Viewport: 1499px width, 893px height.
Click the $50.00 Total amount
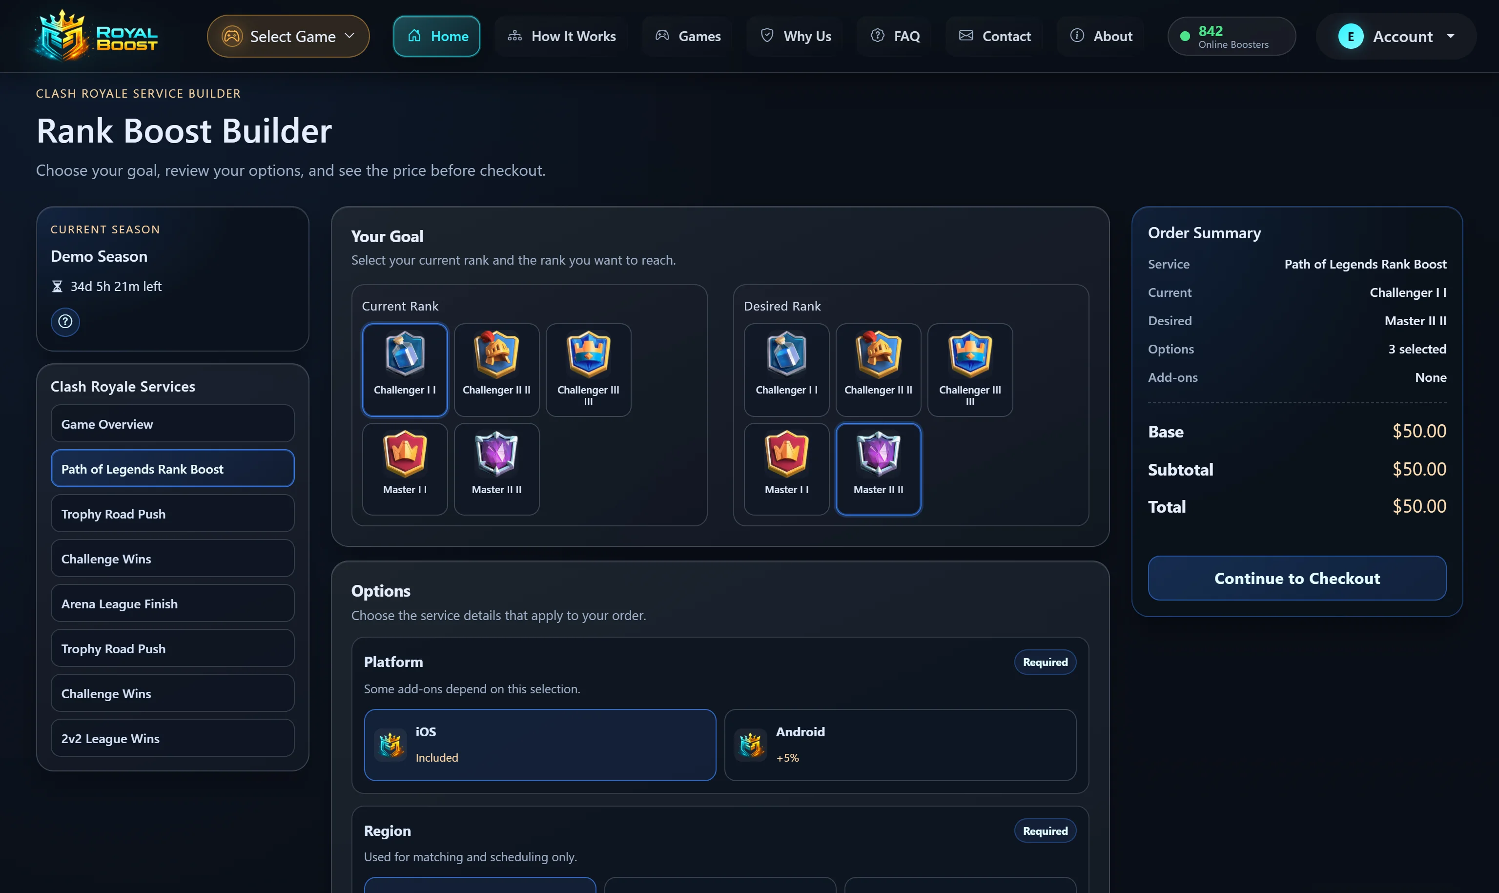[x=1419, y=507]
